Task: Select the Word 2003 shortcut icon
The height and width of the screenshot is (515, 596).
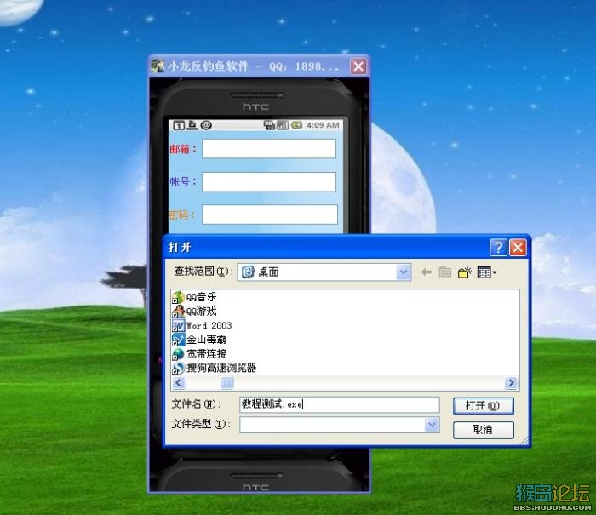Action: (178, 325)
